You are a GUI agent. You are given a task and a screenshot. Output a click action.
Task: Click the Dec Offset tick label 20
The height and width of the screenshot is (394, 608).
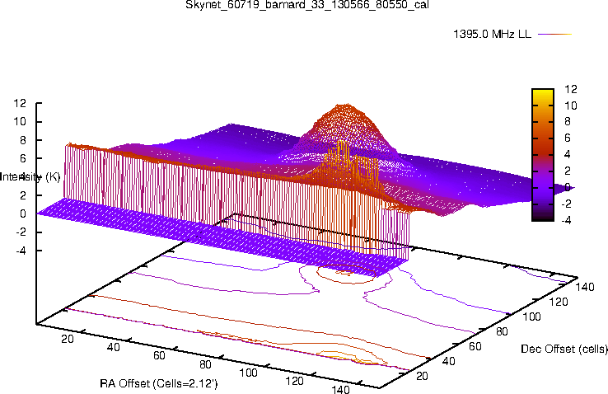coord(422,376)
